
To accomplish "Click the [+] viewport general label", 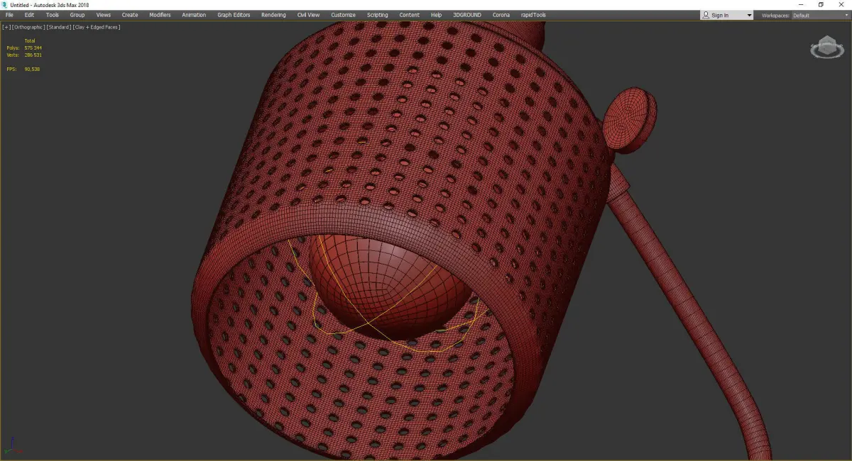I will [x=6, y=27].
